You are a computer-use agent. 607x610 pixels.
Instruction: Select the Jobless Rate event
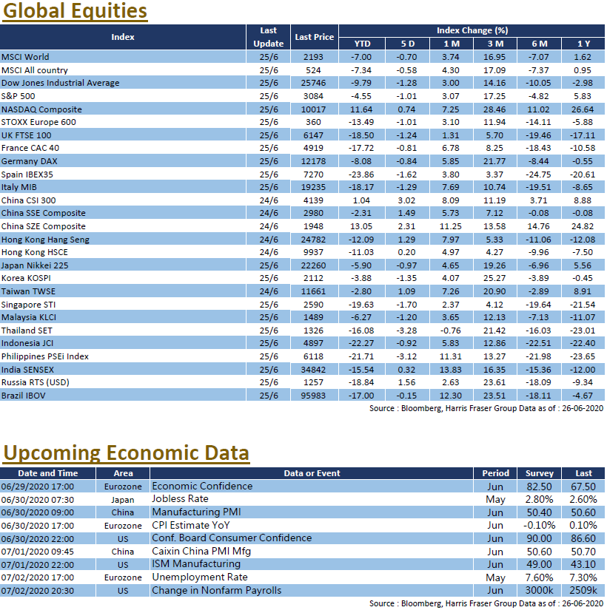[180, 499]
